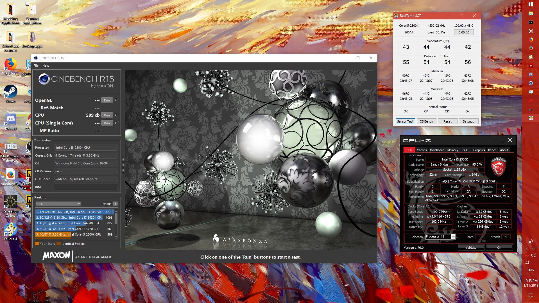Open the File menu in Cinebench
Screen dimensions: 539x303
(36, 65)
